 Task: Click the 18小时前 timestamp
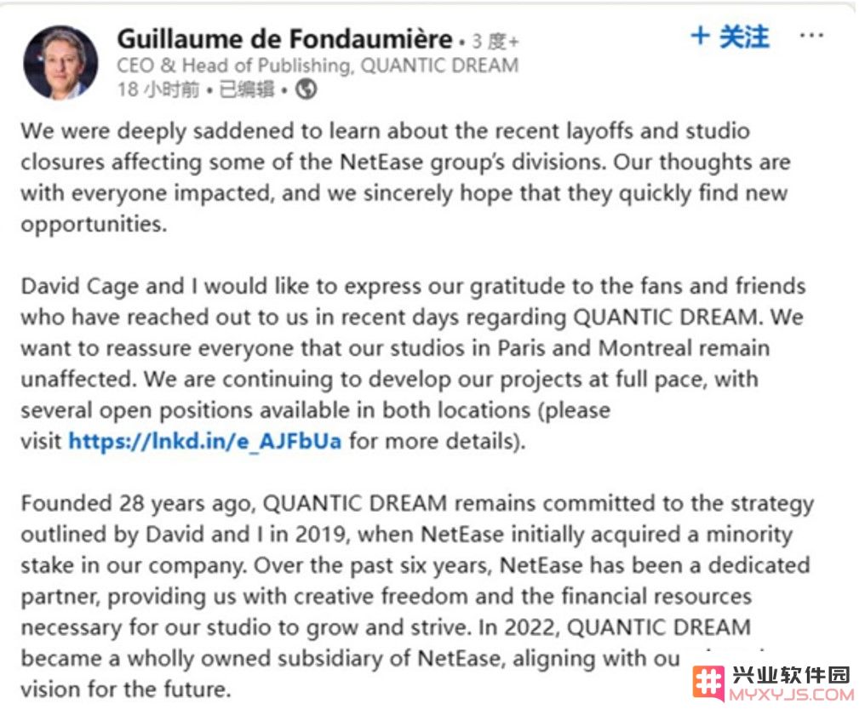[x=158, y=89]
